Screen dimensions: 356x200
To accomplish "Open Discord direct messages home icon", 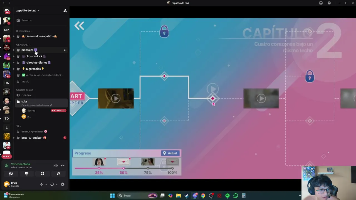I will (x=7, y=11).
